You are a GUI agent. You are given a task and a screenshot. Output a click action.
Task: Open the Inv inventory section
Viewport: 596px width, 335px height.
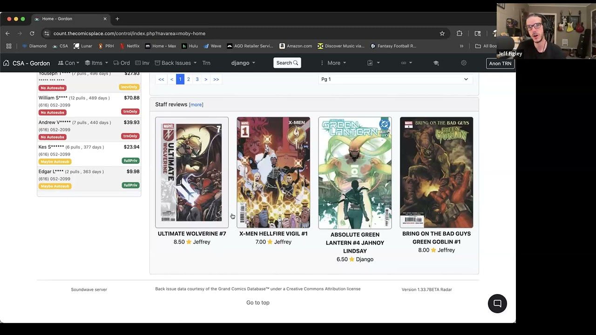tap(142, 63)
